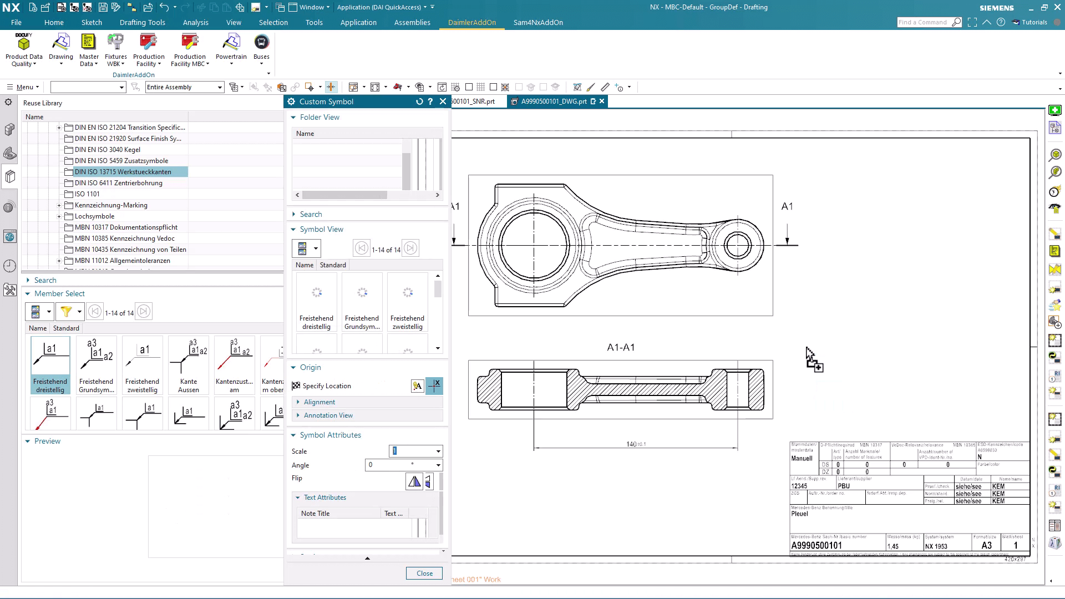Click the Close button
1065x599 pixels.
[x=424, y=573]
